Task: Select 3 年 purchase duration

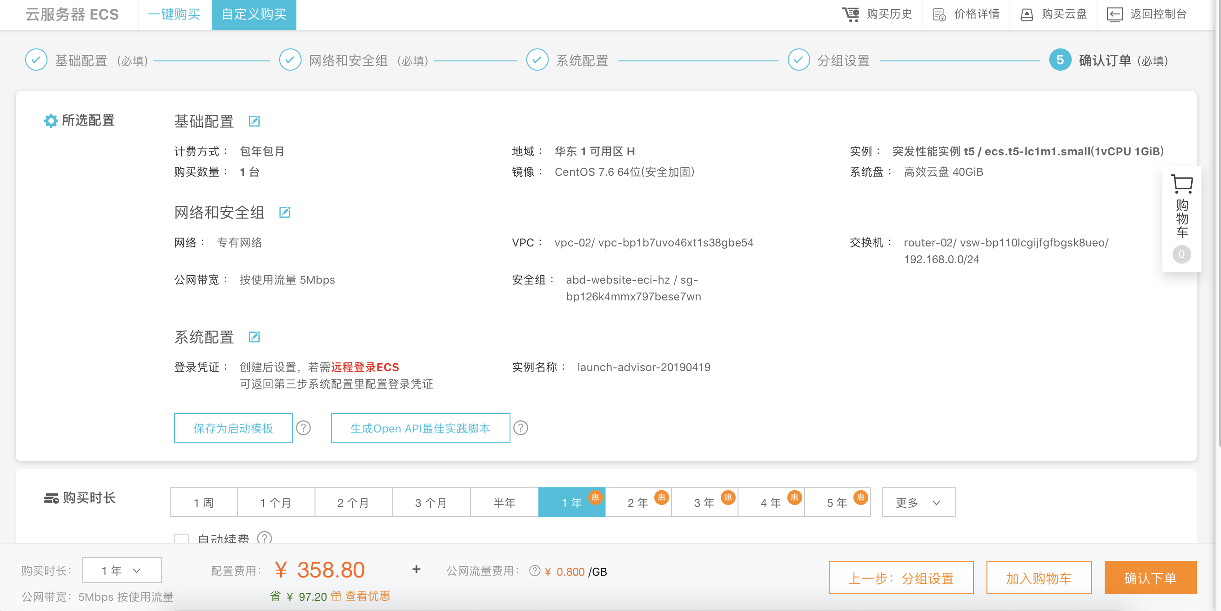Action: [x=704, y=503]
